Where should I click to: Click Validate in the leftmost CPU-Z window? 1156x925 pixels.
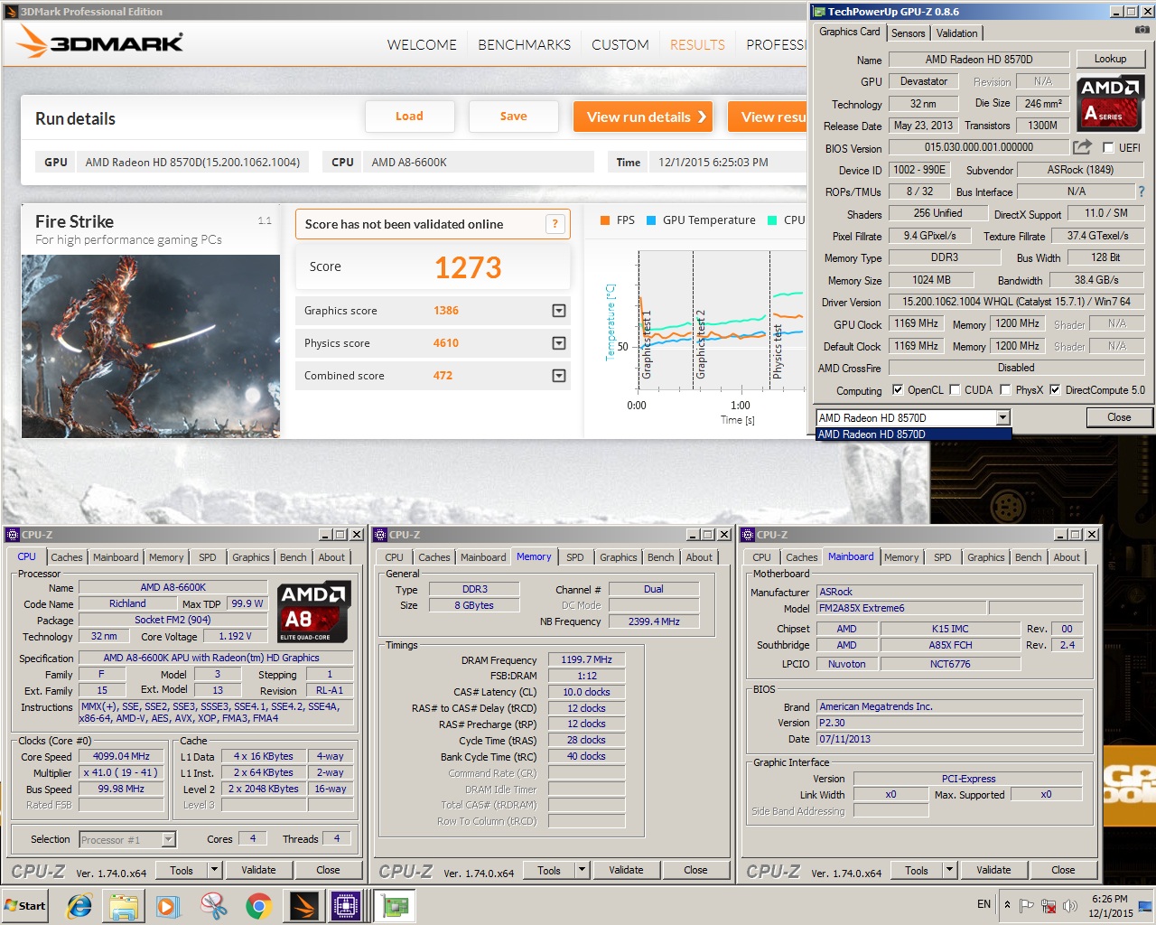258,870
